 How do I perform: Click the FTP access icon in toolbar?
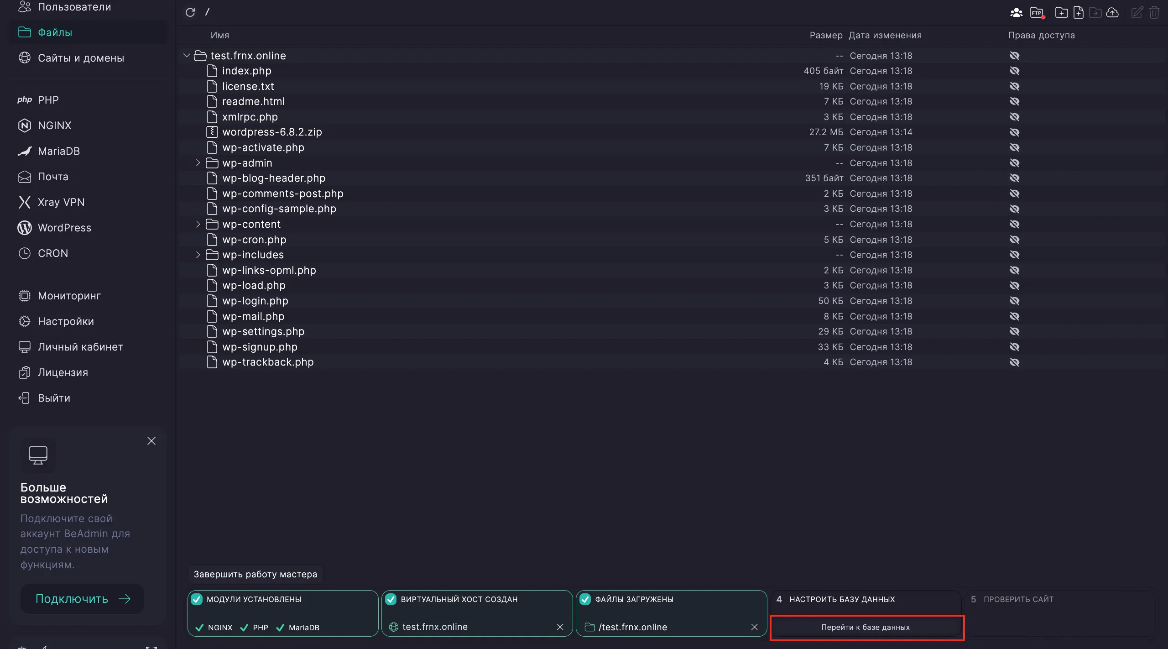1037,12
